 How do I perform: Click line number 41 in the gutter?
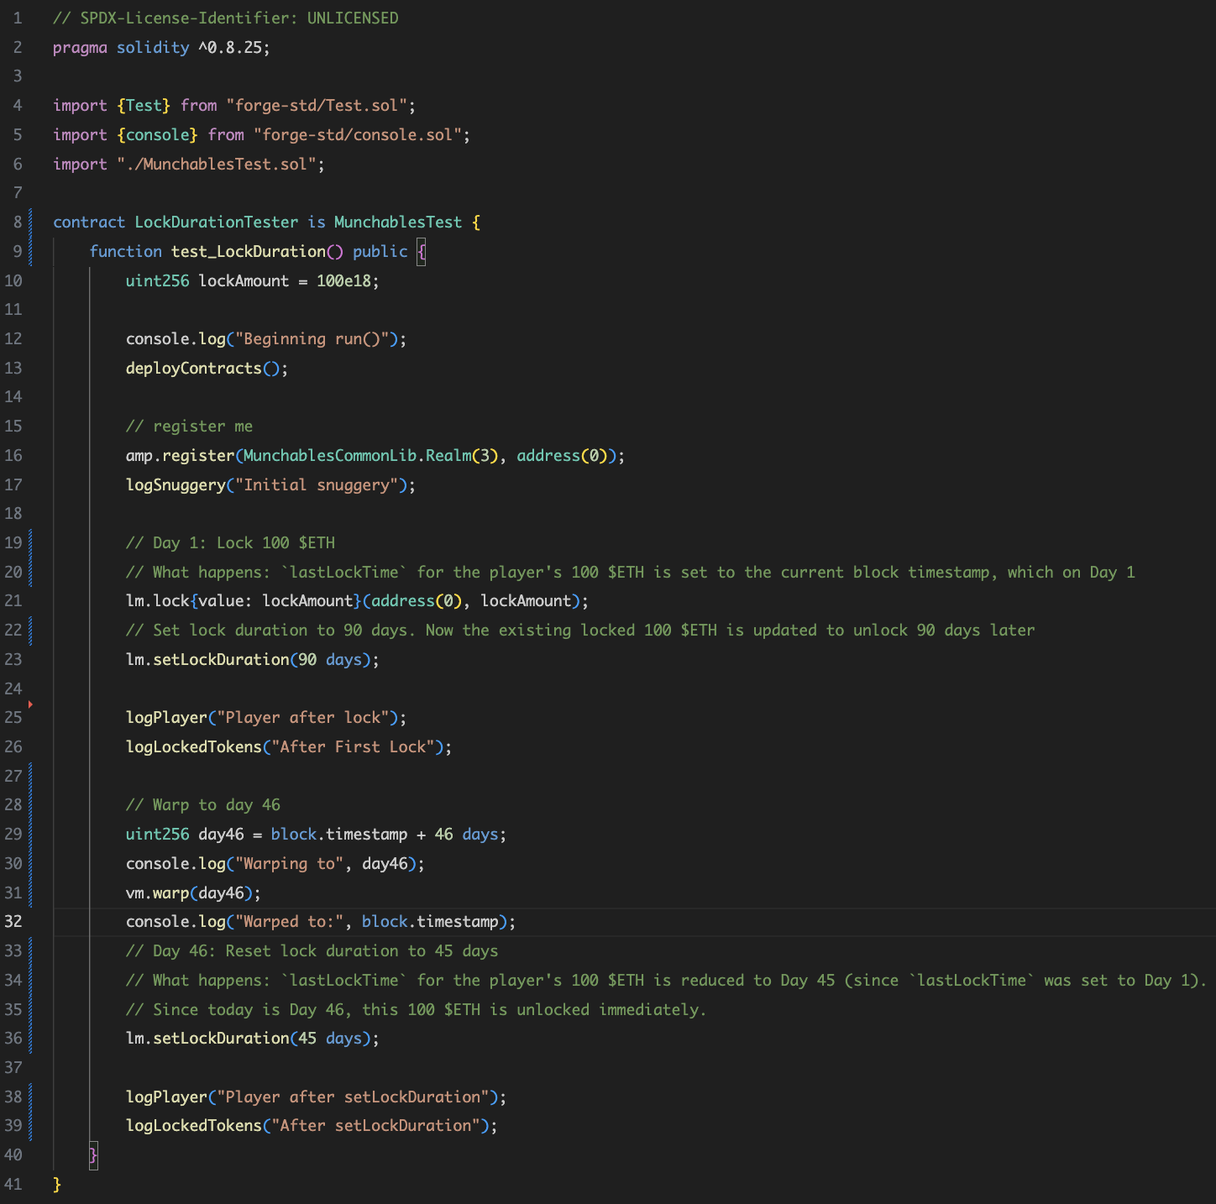click(x=13, y=1184)
